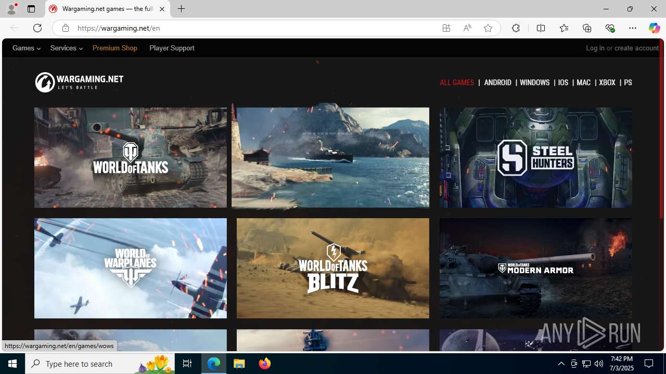Image resolution: width=666 pixels, height=374 pixels.
Task: Open the World of Tanks Blitz tile
Action: [333, 268]
